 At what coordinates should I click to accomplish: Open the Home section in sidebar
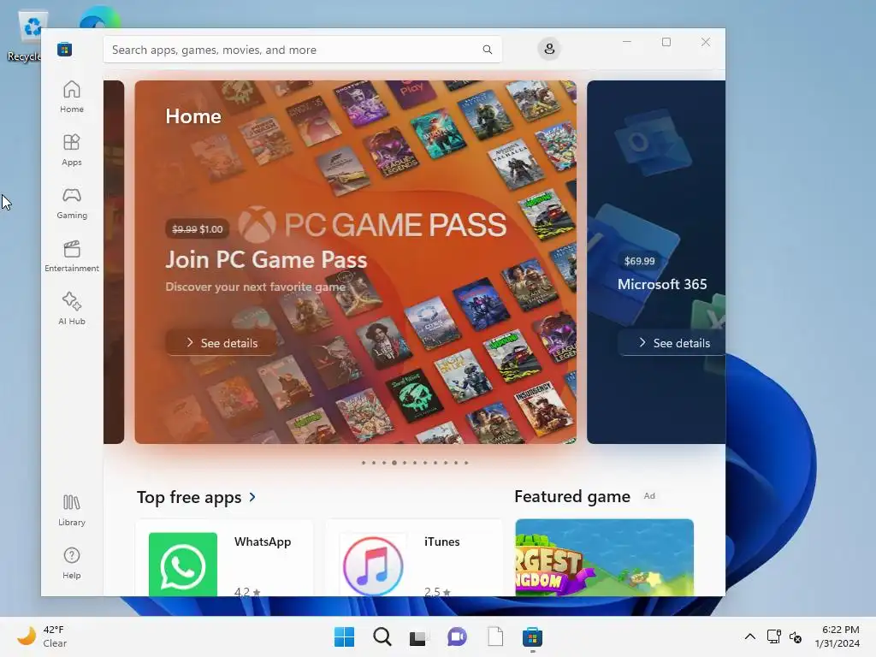click(72, 98)
